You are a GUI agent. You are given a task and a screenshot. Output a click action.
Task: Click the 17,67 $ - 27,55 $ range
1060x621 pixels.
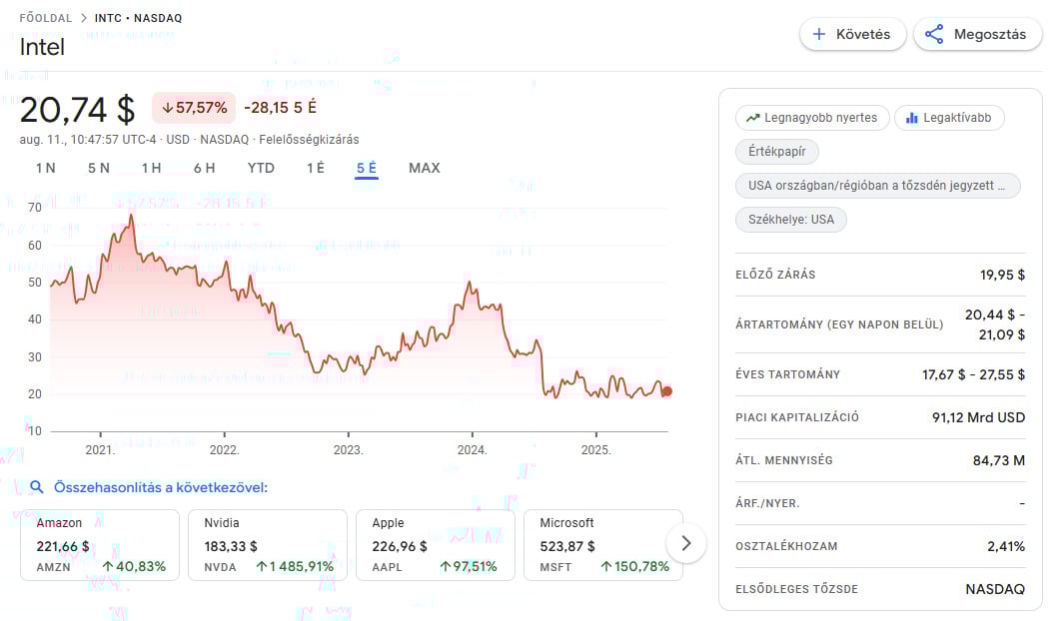(973, 374)
